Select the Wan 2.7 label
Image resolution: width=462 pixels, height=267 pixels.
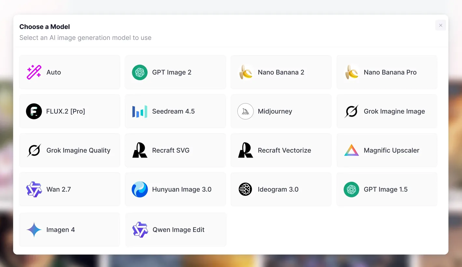pos(59,189)
